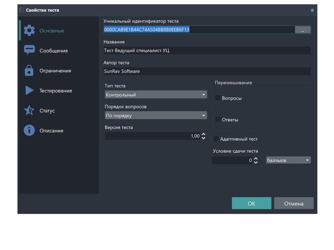Open the Ограничения section
334x250 pixels.
coord(59,71)
